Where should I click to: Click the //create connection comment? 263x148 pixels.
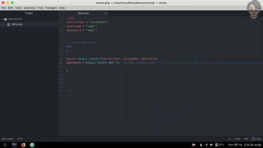82,42
